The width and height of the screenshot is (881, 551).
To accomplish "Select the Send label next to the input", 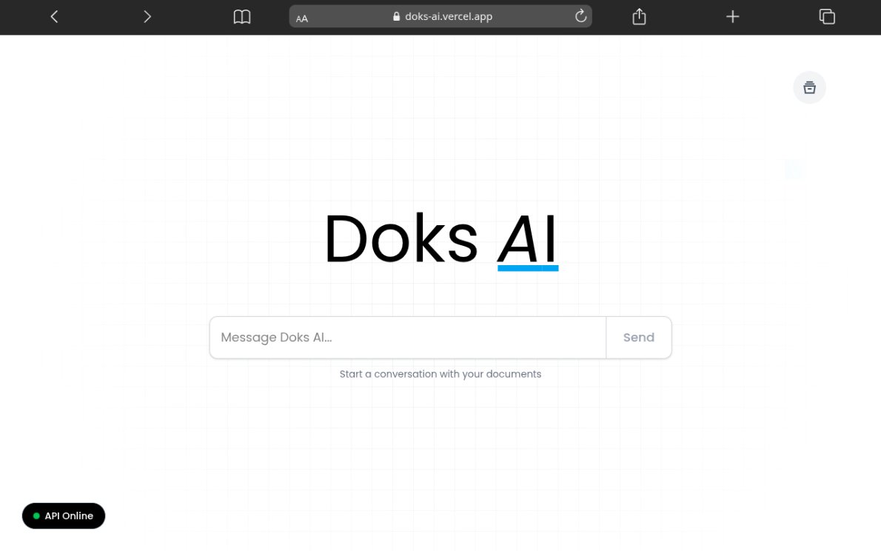I will (x=638, y=337).
